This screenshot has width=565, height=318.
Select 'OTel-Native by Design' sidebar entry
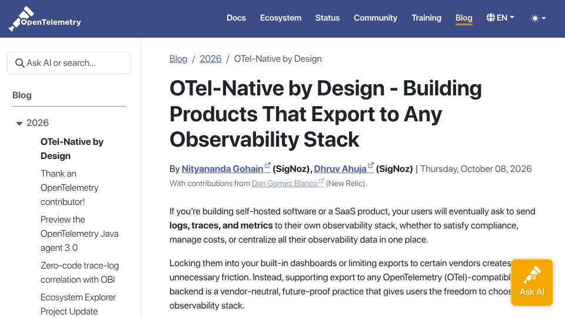(x=72, y=148)
